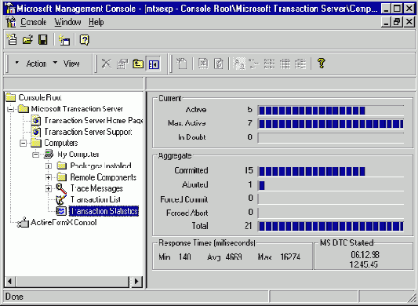This screenshot has height=306, width=418.
Task: Collapse the Microsoft Transaction Server node
Action: [x=10, y=109]
